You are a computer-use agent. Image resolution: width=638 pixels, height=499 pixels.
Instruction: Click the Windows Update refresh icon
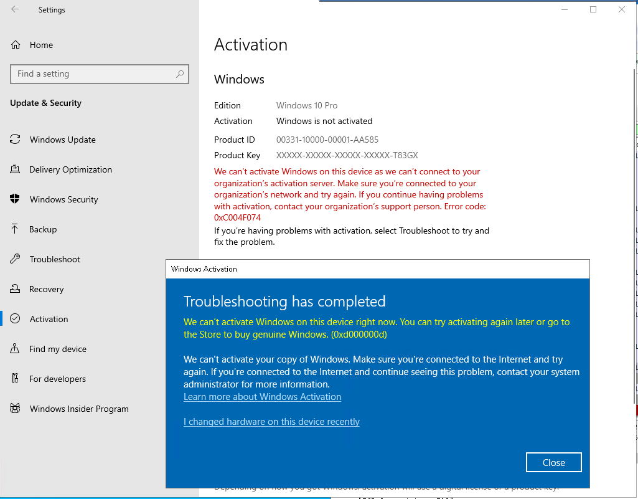(x=15, y=140)
